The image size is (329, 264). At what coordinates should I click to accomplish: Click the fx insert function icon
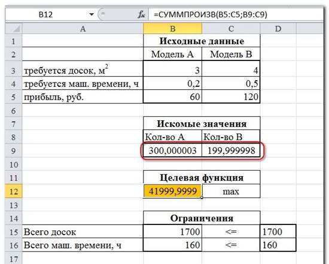141,14
